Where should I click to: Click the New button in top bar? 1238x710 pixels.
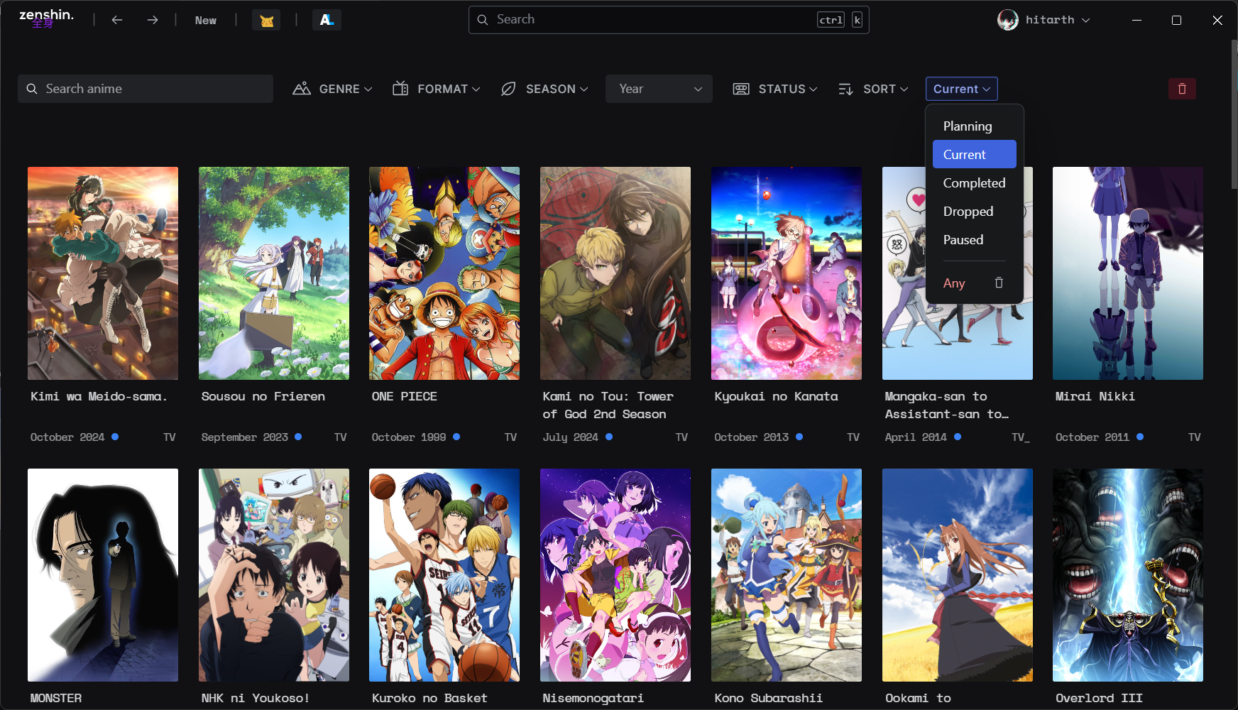(x=206, y=20)
